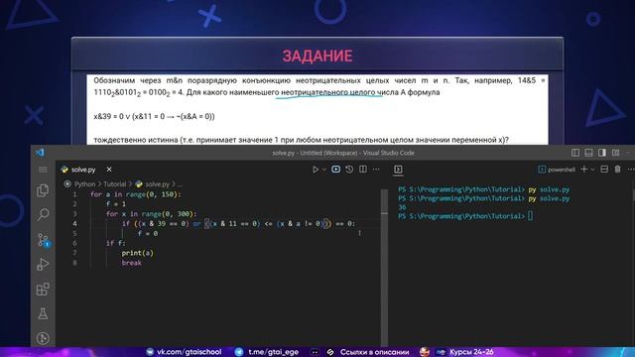Close the solve.py tab

pos(109,170)
